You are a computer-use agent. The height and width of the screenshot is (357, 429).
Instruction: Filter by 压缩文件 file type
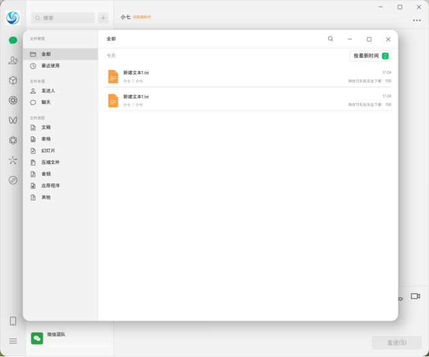pyautogui.click(x=60, y=162)
